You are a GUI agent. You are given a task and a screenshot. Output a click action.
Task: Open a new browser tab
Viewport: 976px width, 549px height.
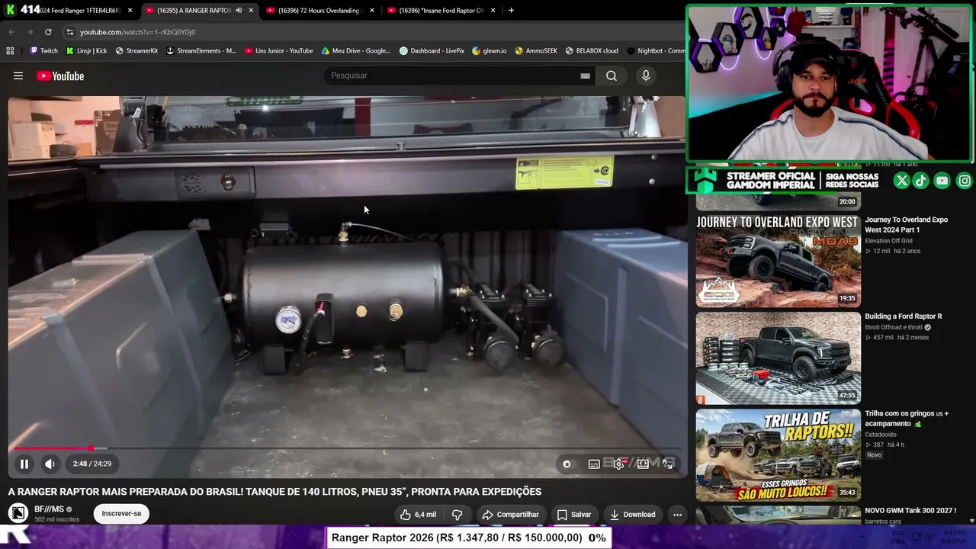tap(511, 10)
